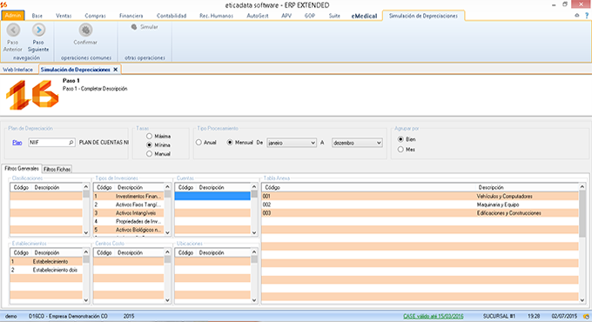The image size is (592, 322).
Task: Open the Admin menu
Action: pyautogui.click(x=13, y=16)
